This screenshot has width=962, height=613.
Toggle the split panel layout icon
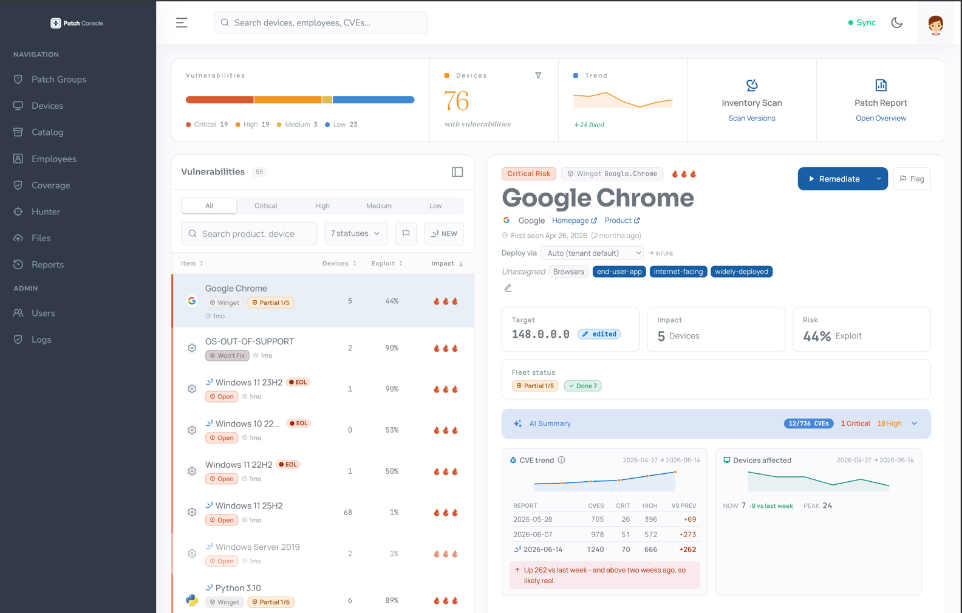[x=457, y=172]
